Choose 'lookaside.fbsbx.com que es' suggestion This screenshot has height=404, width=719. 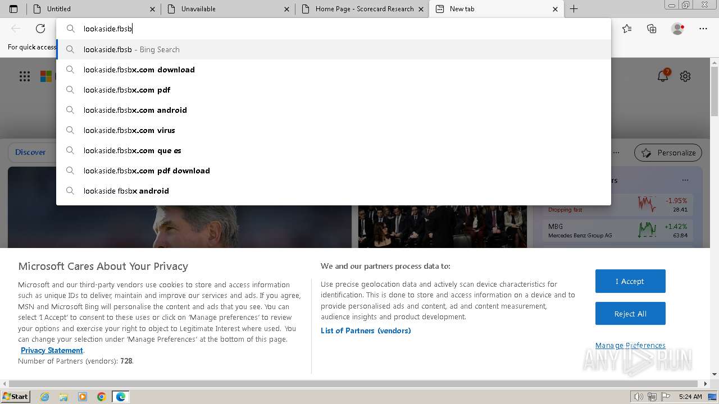tap(334, 150)
